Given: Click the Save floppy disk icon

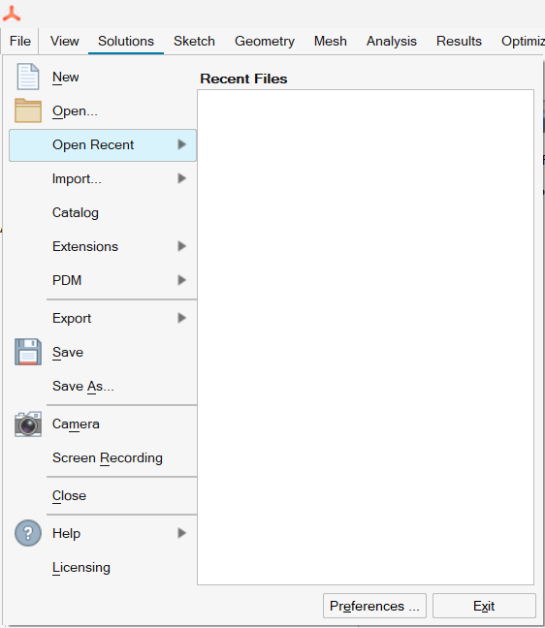Looking at the screenshot, I should coord(28,352).
